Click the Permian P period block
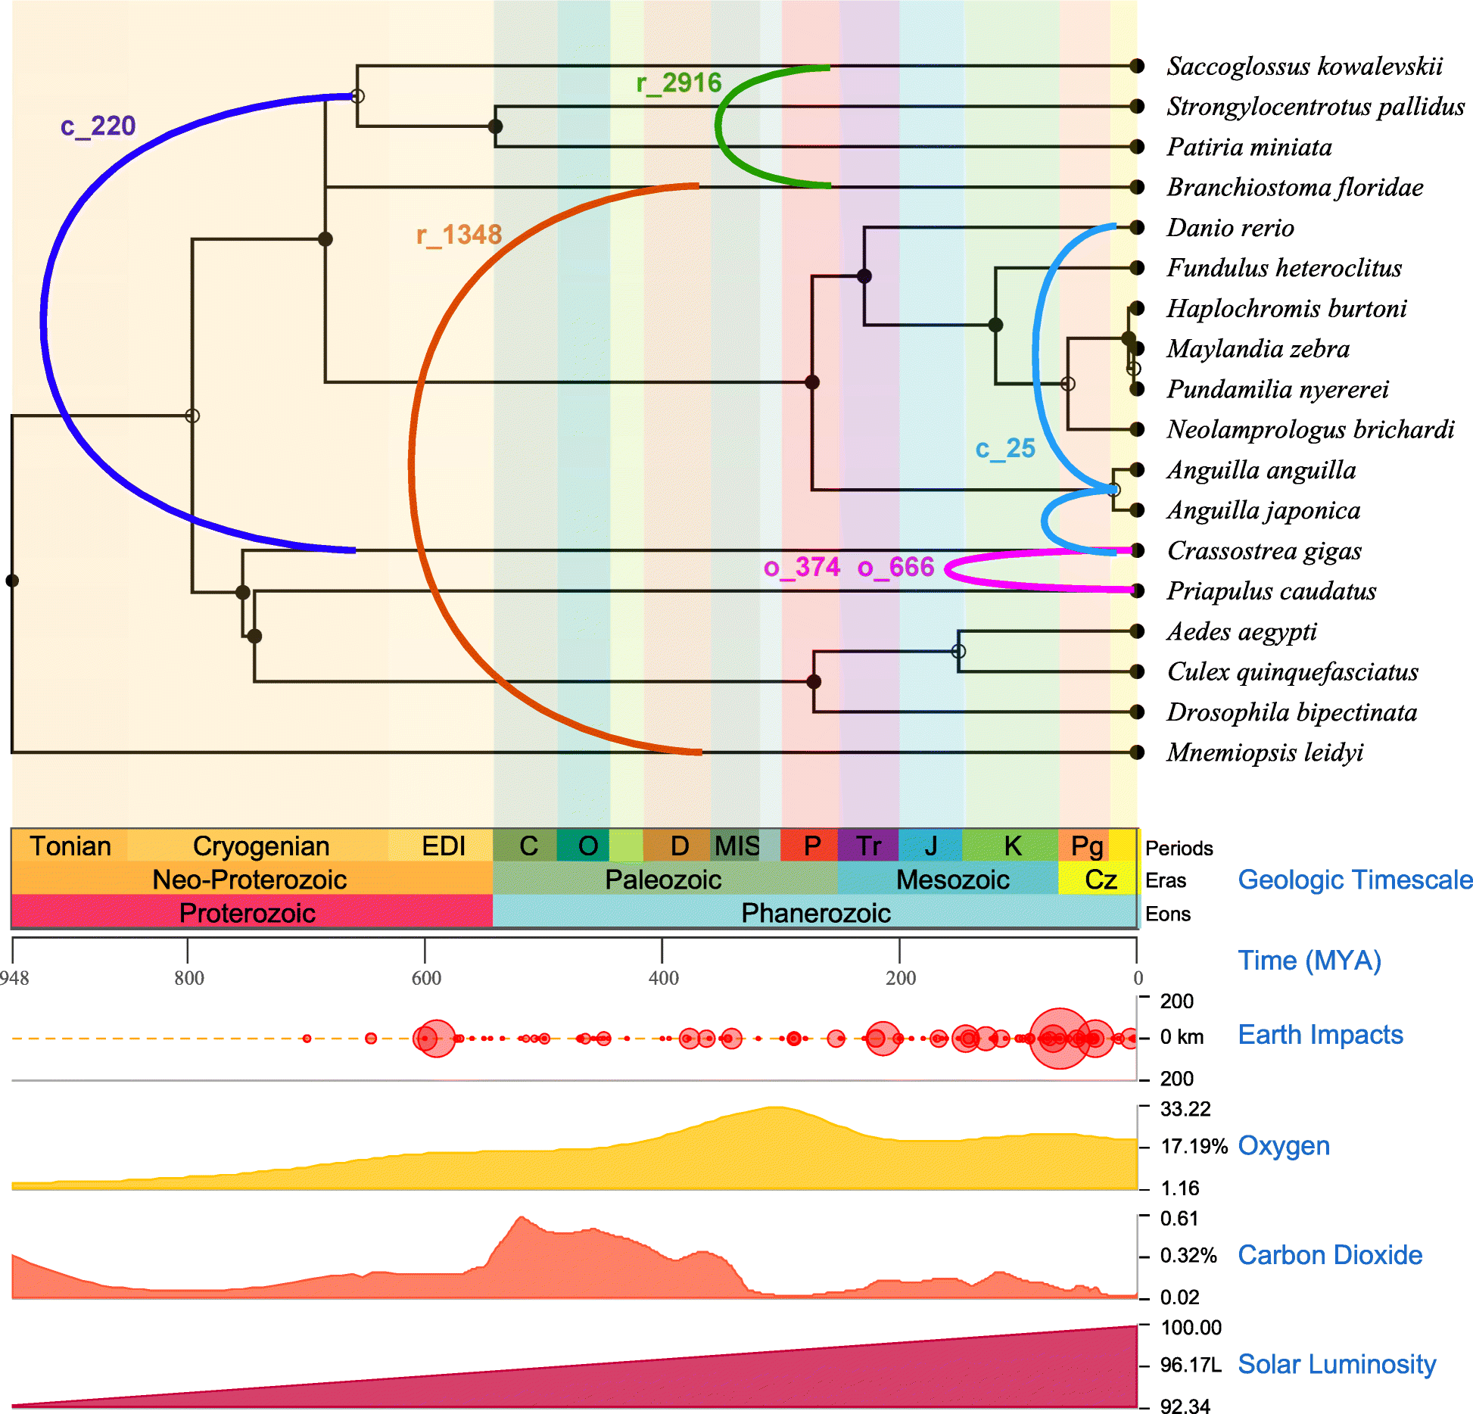1473x1414 pixels. coord(810,846)
